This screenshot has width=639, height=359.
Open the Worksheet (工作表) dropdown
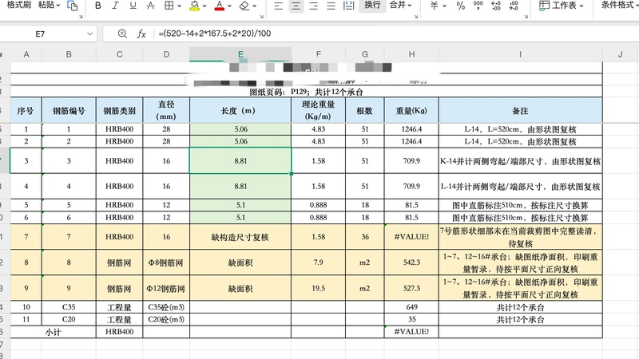click(x=562, y=6)
